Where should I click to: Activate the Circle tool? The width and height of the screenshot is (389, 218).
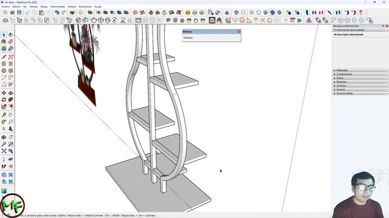click(4, 71)
